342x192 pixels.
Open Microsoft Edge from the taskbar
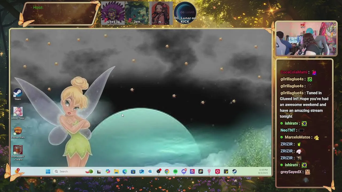[x=125, y=171]
